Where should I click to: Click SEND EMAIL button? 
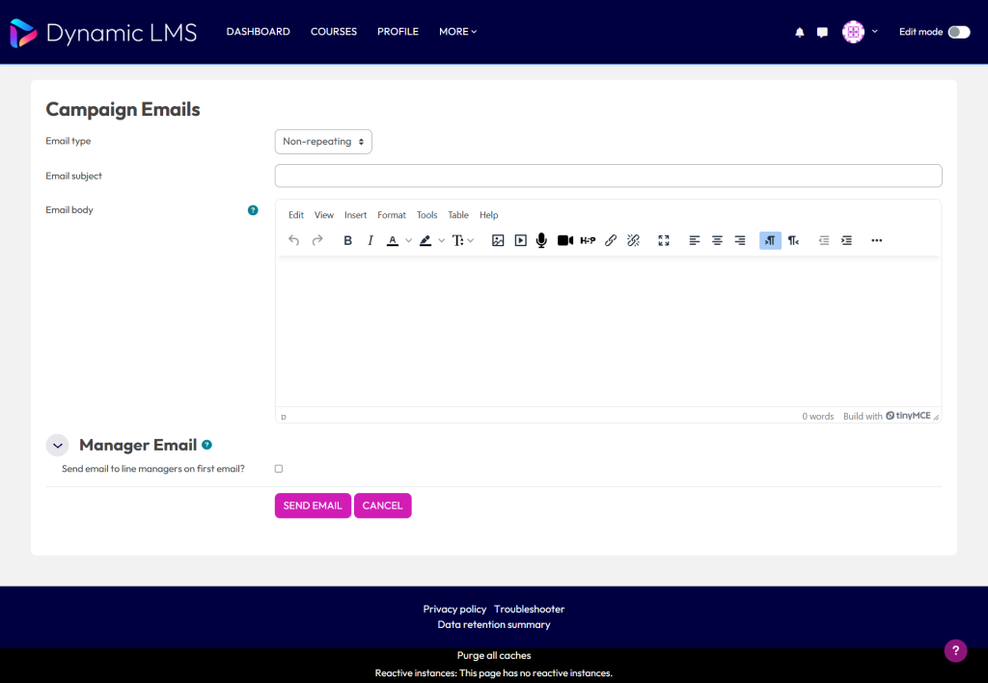[x=313, y=505]
